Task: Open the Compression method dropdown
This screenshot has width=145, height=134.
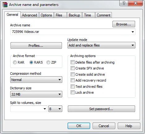Action: pos(36,80)
